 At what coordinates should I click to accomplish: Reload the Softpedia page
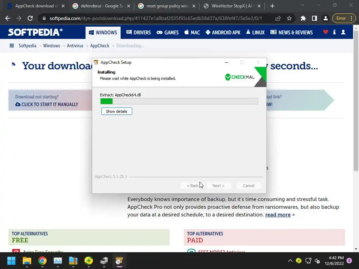point(30,18)
